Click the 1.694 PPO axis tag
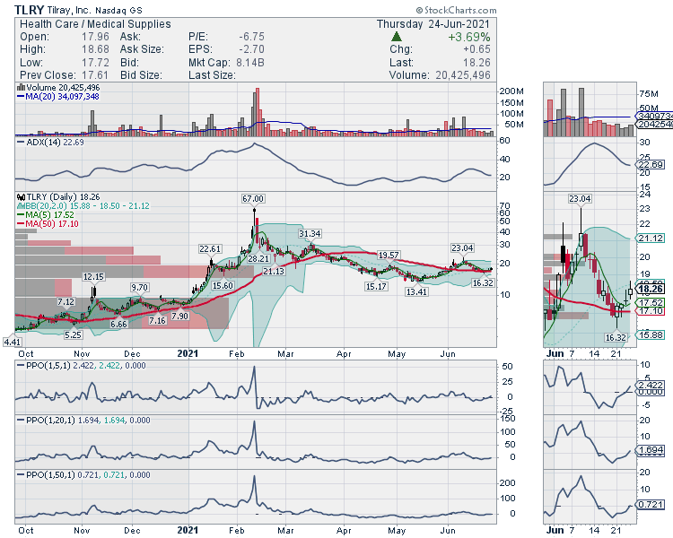The width and height of the screenshot is (673, 538). pyautogui.click(x=651, y=450)
